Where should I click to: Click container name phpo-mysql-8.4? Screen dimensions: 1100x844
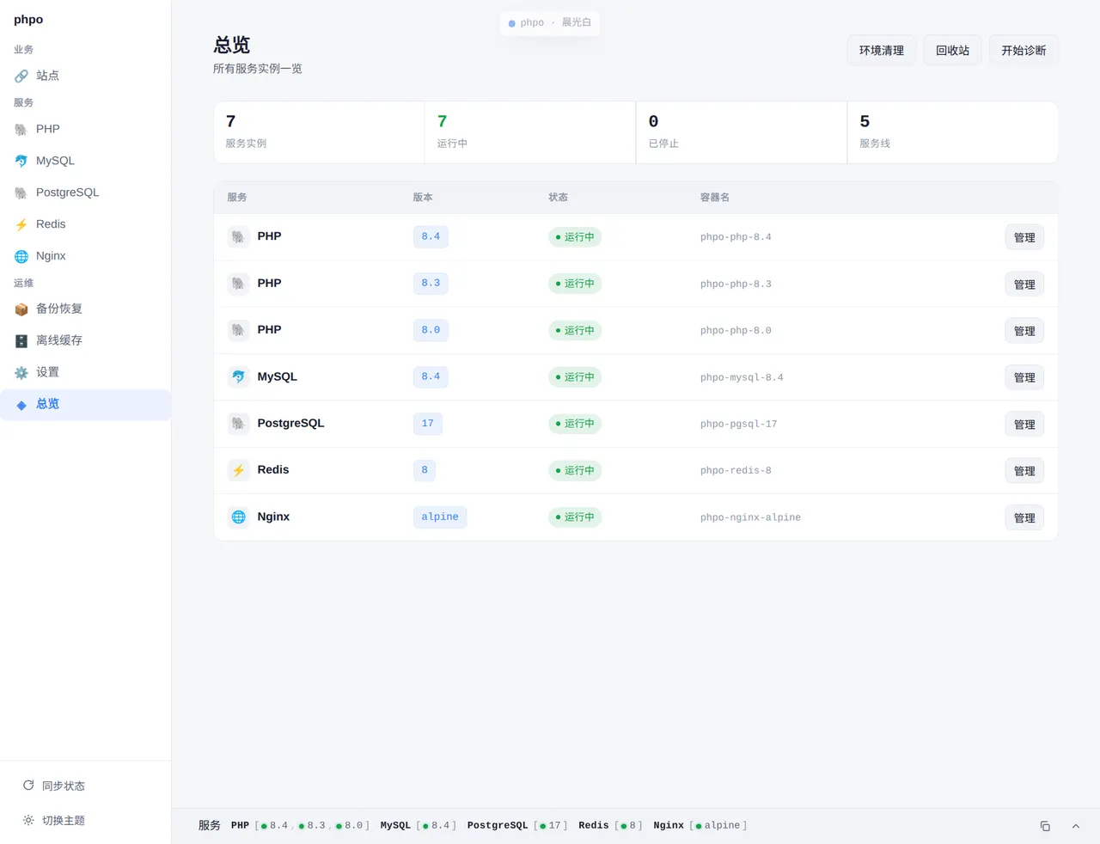click(742, 377)
